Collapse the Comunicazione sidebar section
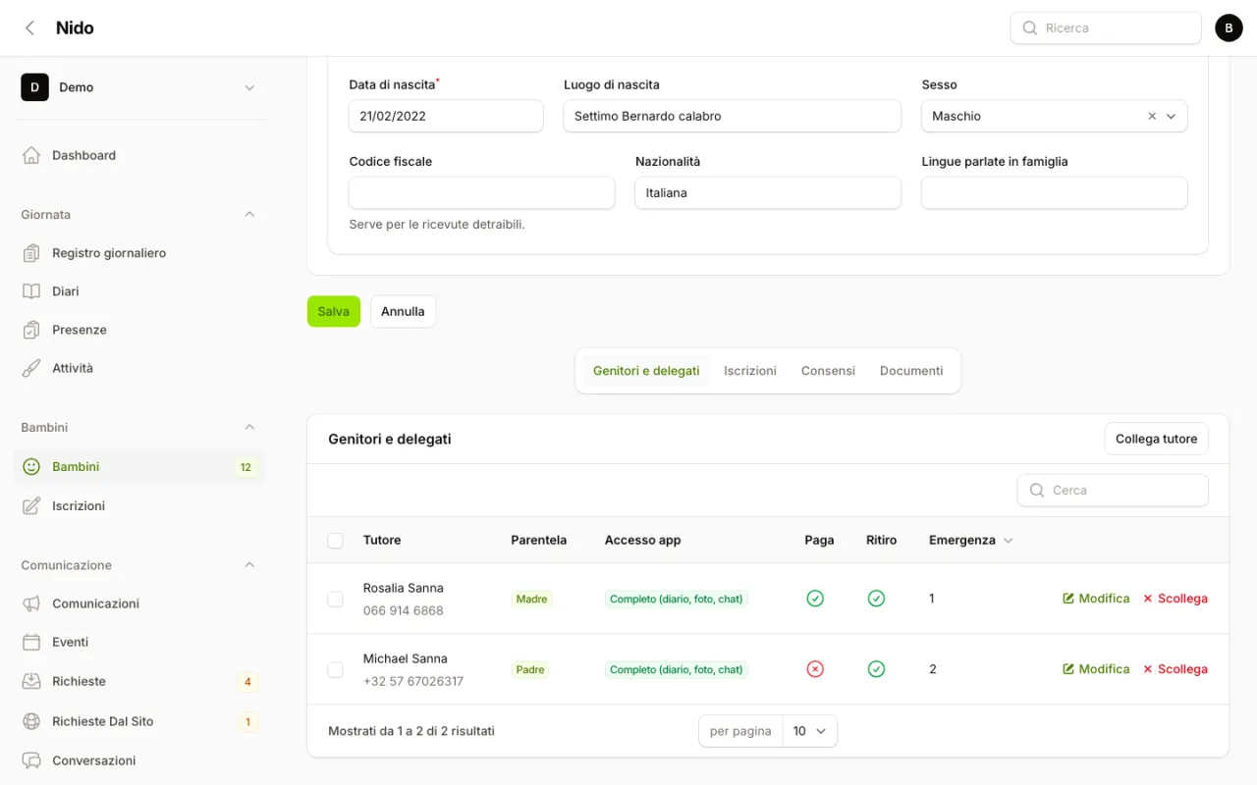 coord(249,565)
